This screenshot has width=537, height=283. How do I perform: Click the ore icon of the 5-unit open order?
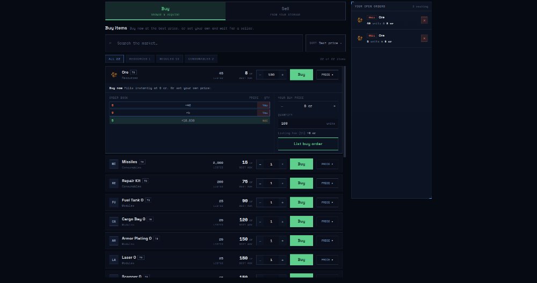coord(360,38)
